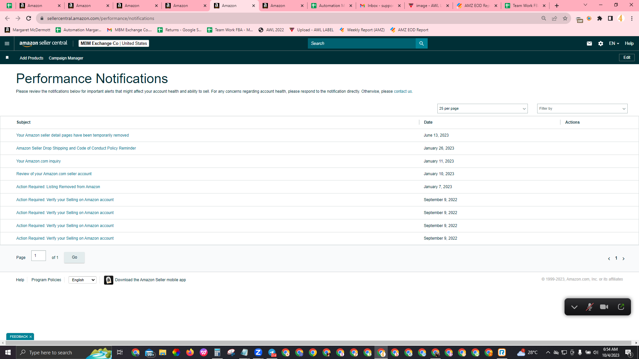Open 'Your Amazon.com inquiry' notification
This screenshot has height=359, width=639.
pos(39,161)
